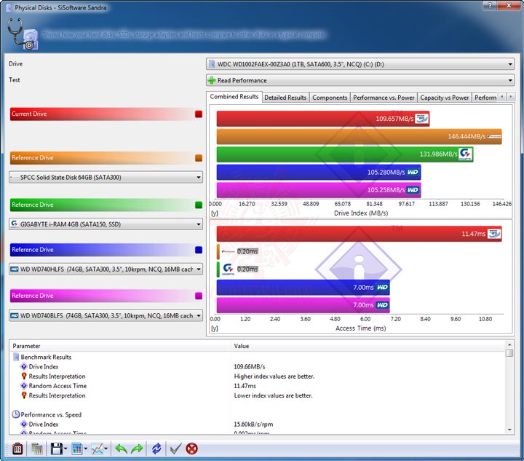Click the results list scrollbar down arrow

(509, 430)
